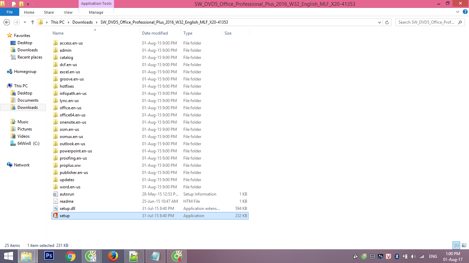Click New folder quick access icon
The image size is (469, 263).
(21, 4)
